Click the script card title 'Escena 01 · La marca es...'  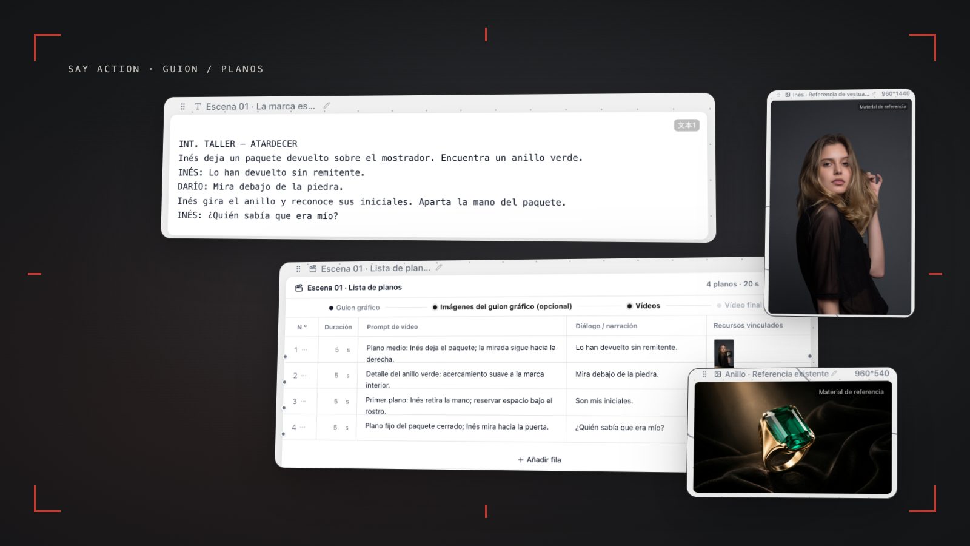261,106
